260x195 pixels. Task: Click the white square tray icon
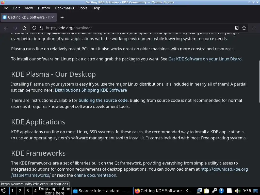pyautogui.click(x=229, y=191)
